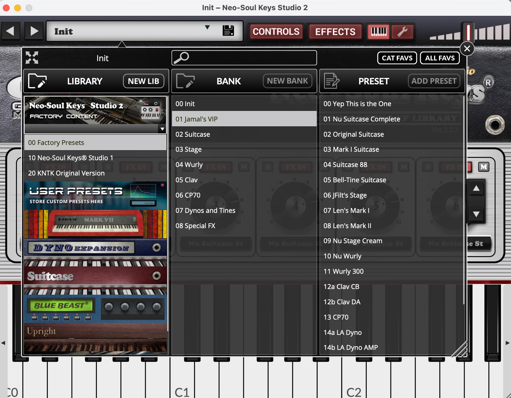511x398 pixels.
Task: Click ADD PRESET button
Action: pyautogui.click(x=434, y=81)
